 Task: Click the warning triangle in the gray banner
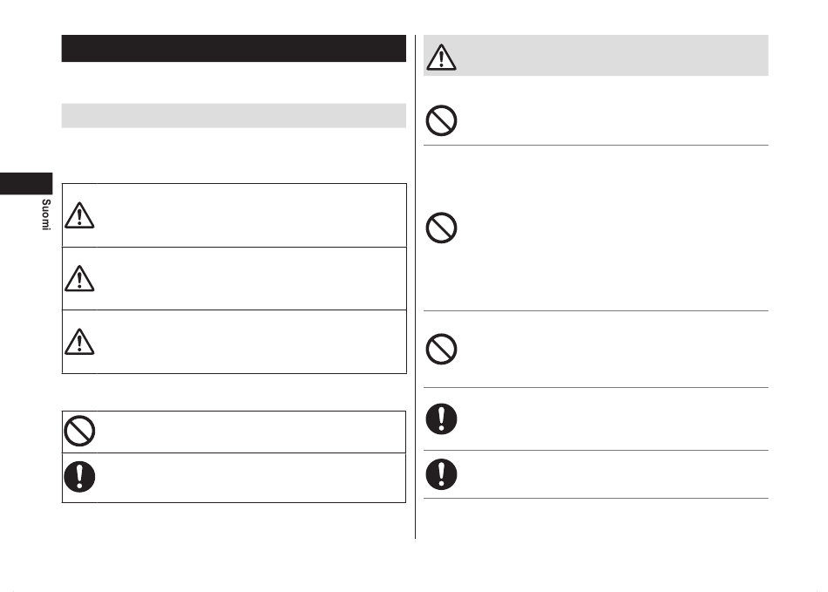[441, 57]
